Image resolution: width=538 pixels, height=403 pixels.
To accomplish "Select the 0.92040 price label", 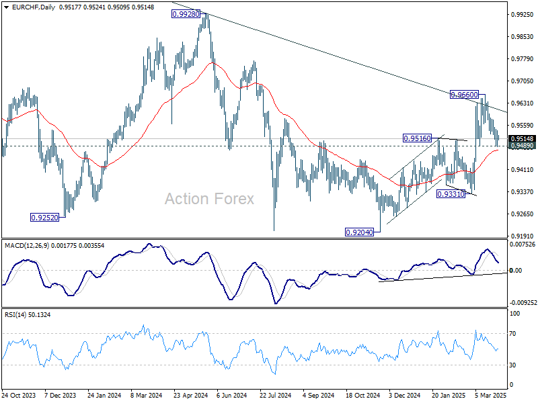I will coord(359,232).
